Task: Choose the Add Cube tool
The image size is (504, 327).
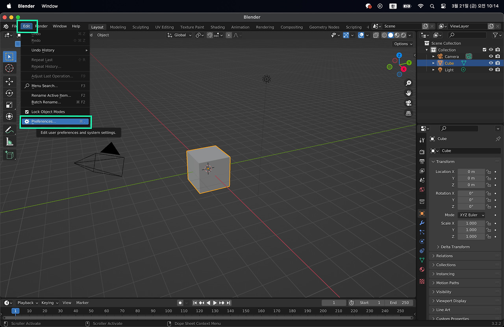Action: [x=9, y=154]
